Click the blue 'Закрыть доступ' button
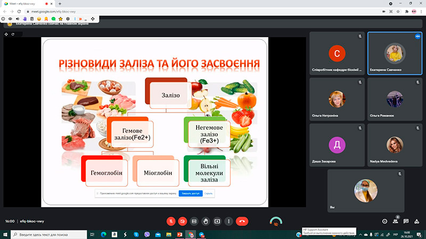Screen dimensions: 426x239 point(190,193)
